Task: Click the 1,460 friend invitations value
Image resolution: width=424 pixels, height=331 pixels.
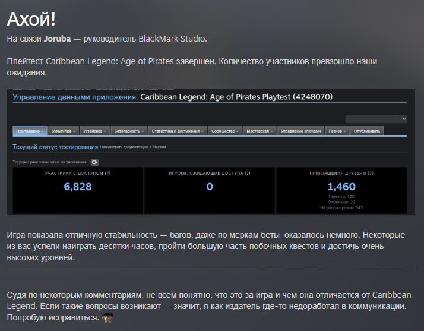Action: pyautogui.click(x=341, y=187)
